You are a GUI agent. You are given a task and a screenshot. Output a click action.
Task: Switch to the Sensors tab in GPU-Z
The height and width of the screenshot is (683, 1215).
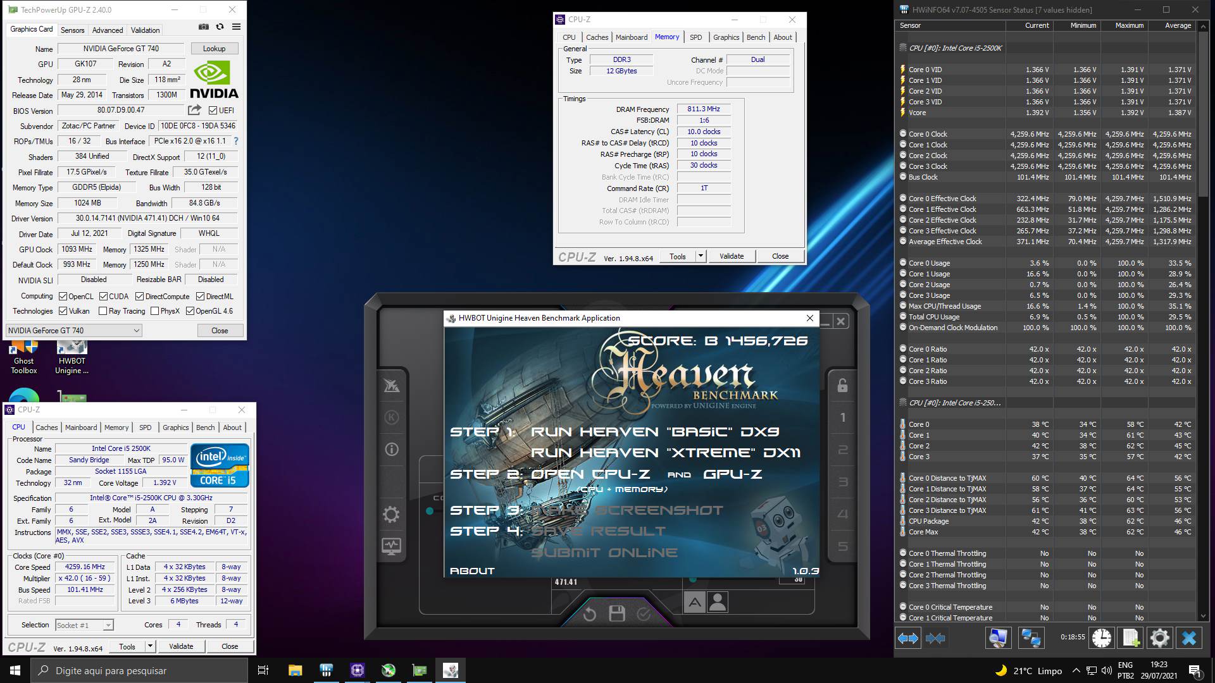tap(72, 30)
